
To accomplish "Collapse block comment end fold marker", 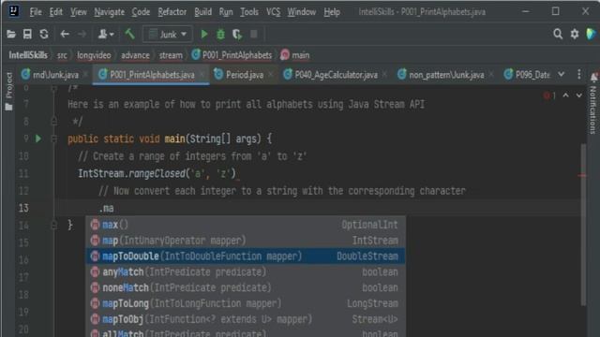I will (54, 122).
